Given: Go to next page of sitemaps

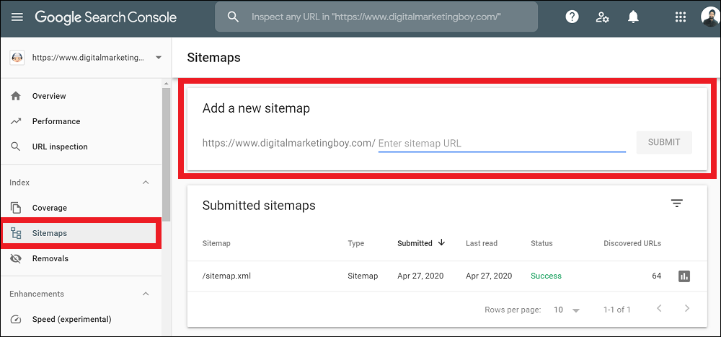Looking at the screenshot, I should pos(687,308).
